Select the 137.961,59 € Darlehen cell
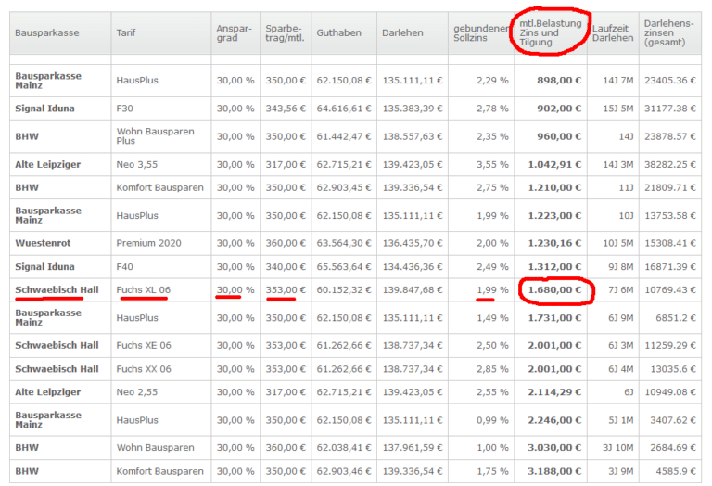 413,447
